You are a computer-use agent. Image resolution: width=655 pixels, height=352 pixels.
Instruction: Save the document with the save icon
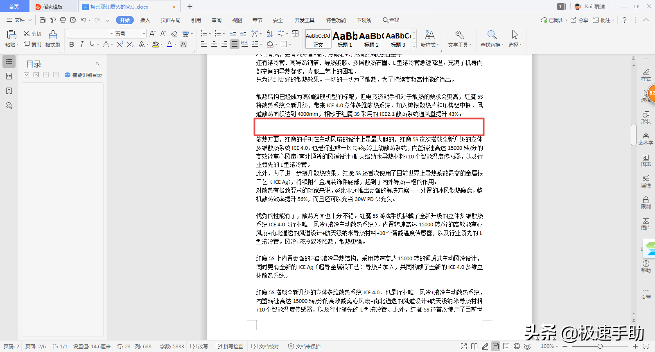click(x=43, y=20)
